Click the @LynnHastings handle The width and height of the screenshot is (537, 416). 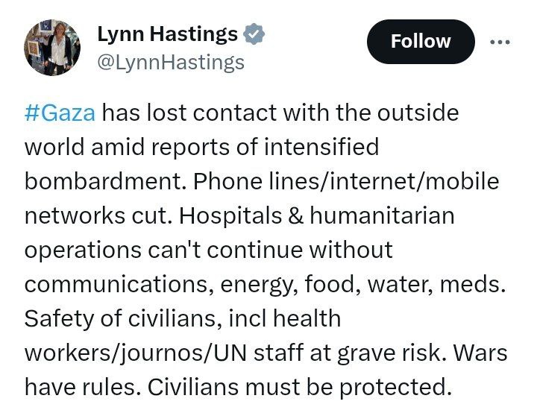[171, 63]
